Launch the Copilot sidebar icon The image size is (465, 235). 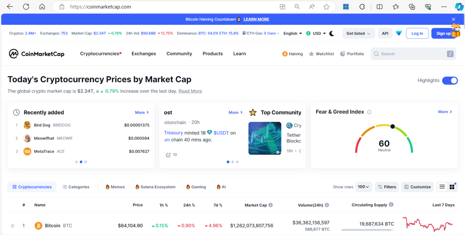point(459,7)
